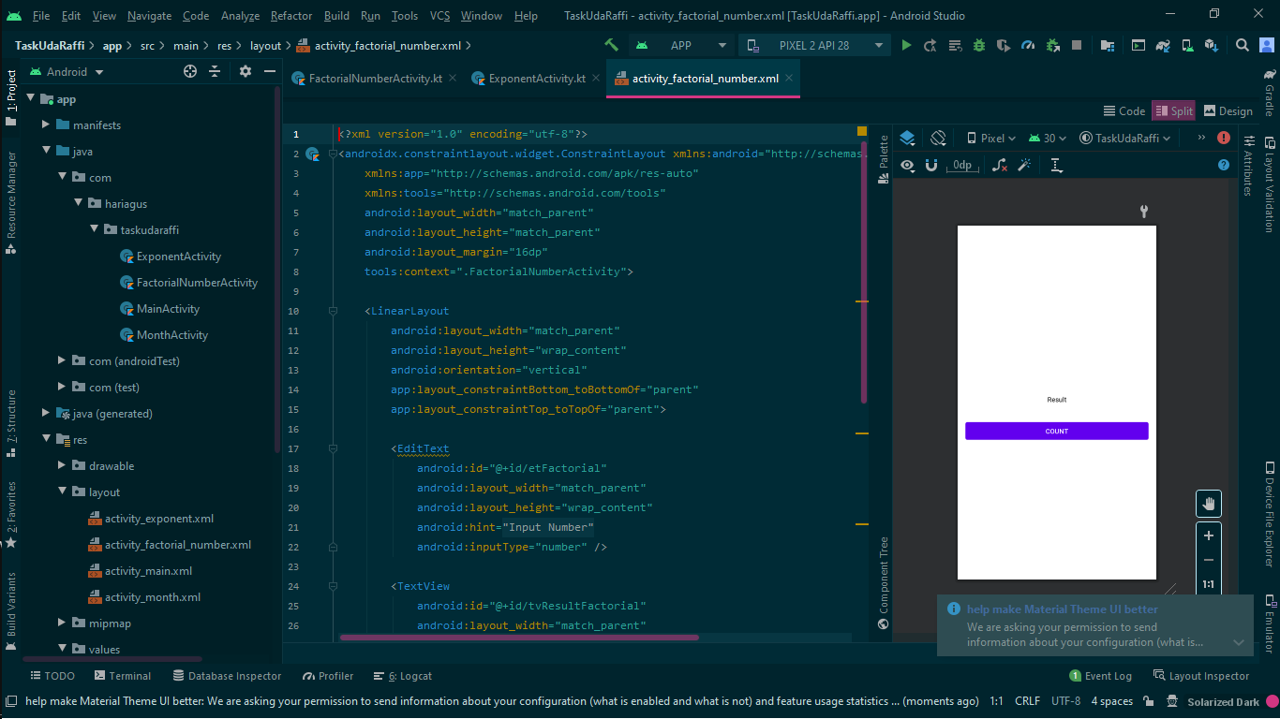The image size is (1280, 719).
Task: Open the API 30 version dropdown
Action: click(x=1048, y=138)
